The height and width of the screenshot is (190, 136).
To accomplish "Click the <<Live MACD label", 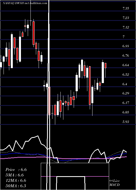I will click(x=115, y=183).
